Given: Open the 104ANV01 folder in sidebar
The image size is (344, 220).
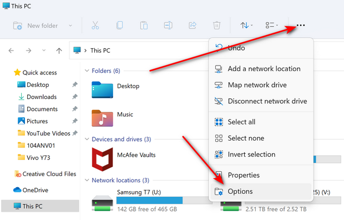Looking at the screenshot, I should pos(36,145).
